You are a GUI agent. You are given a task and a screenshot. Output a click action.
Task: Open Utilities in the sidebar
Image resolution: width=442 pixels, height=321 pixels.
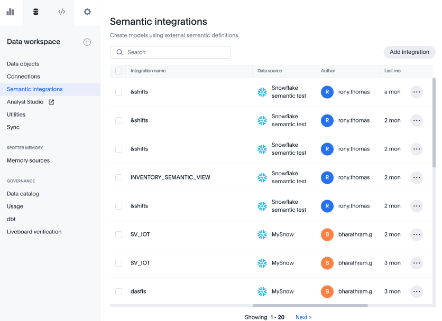pos(16,115)
